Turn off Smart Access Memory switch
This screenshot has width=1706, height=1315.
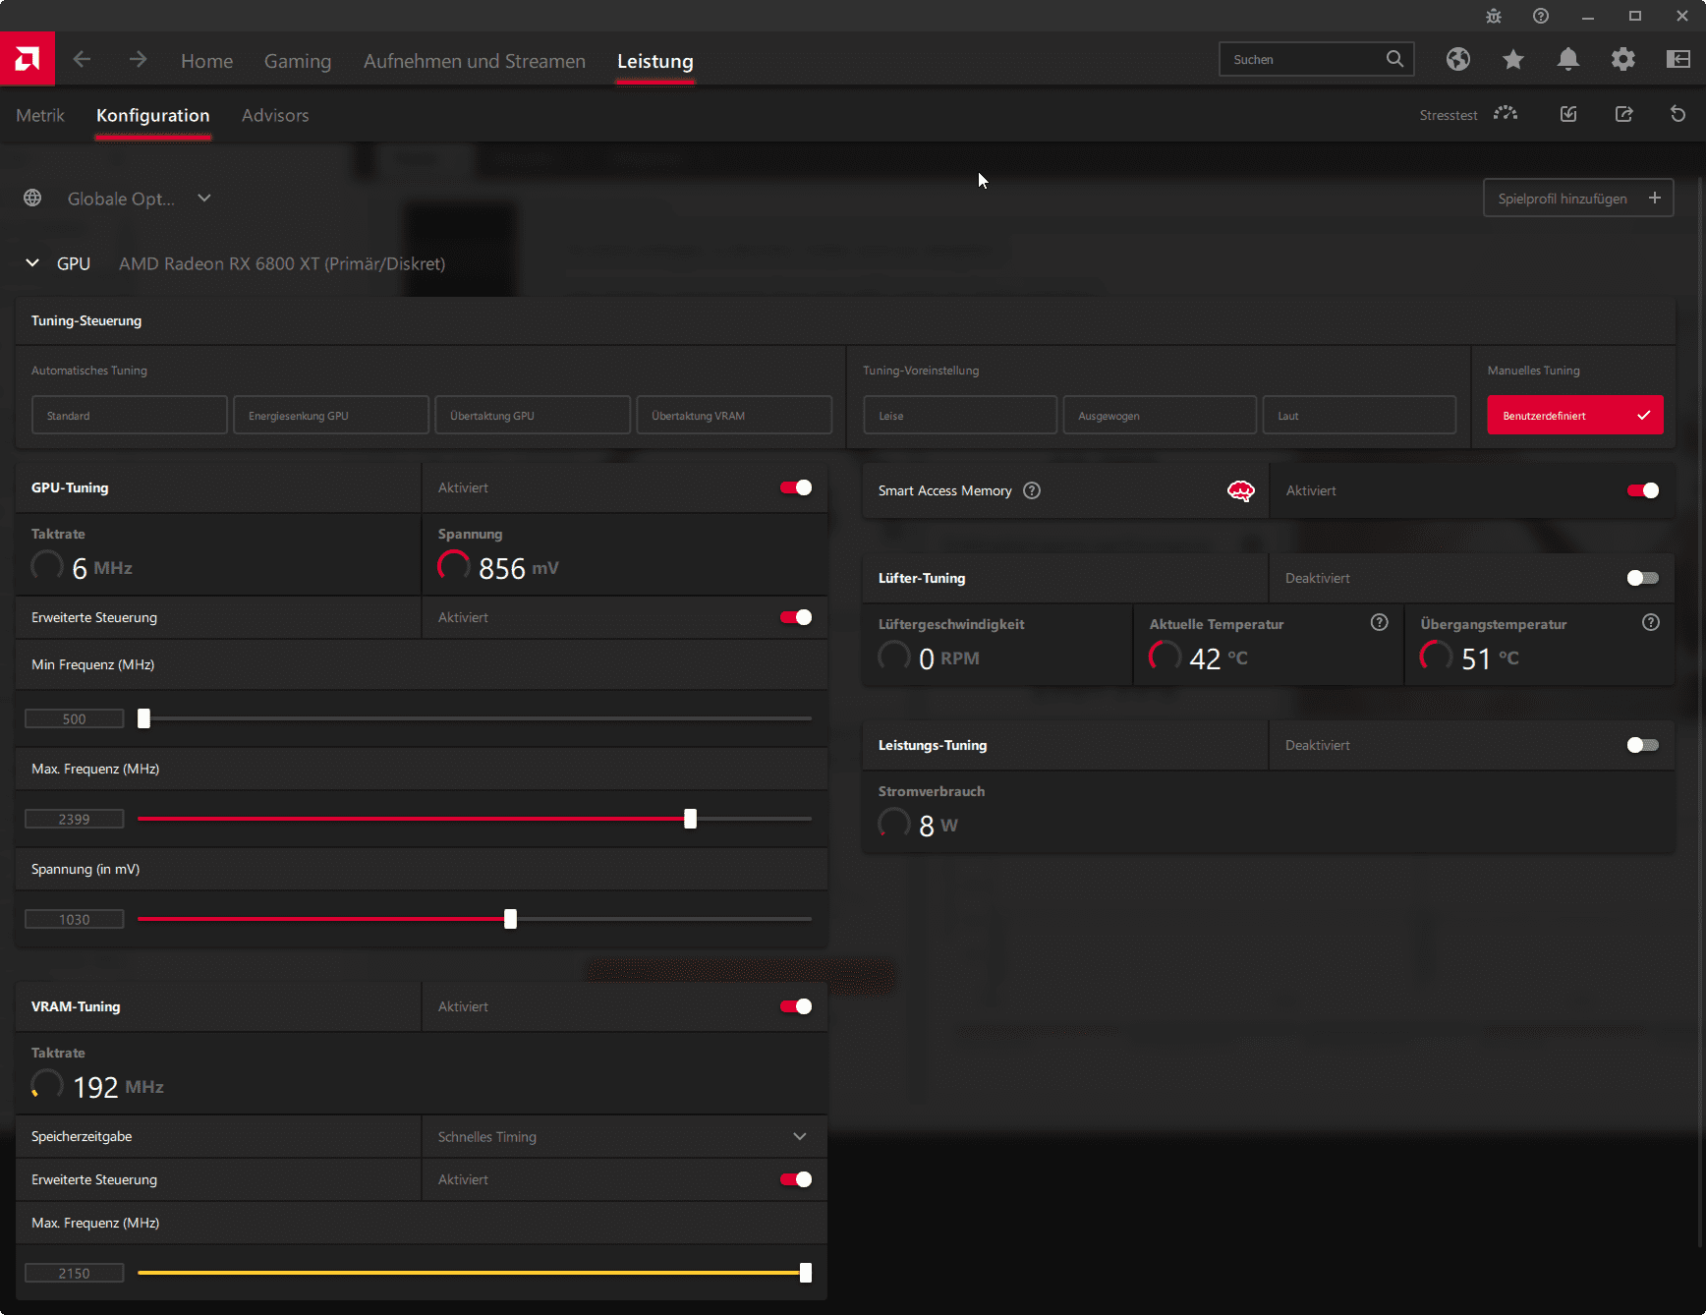[1643, 490]
